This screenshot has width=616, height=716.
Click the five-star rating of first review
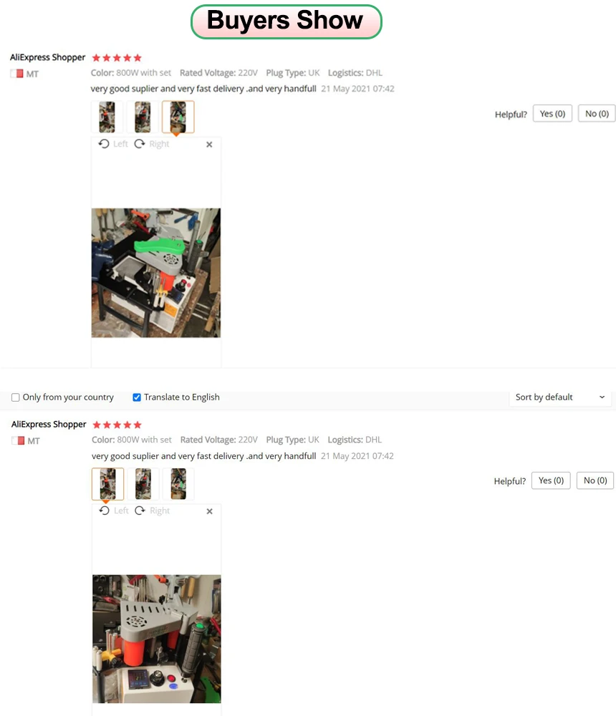click(x=117, y=57)
